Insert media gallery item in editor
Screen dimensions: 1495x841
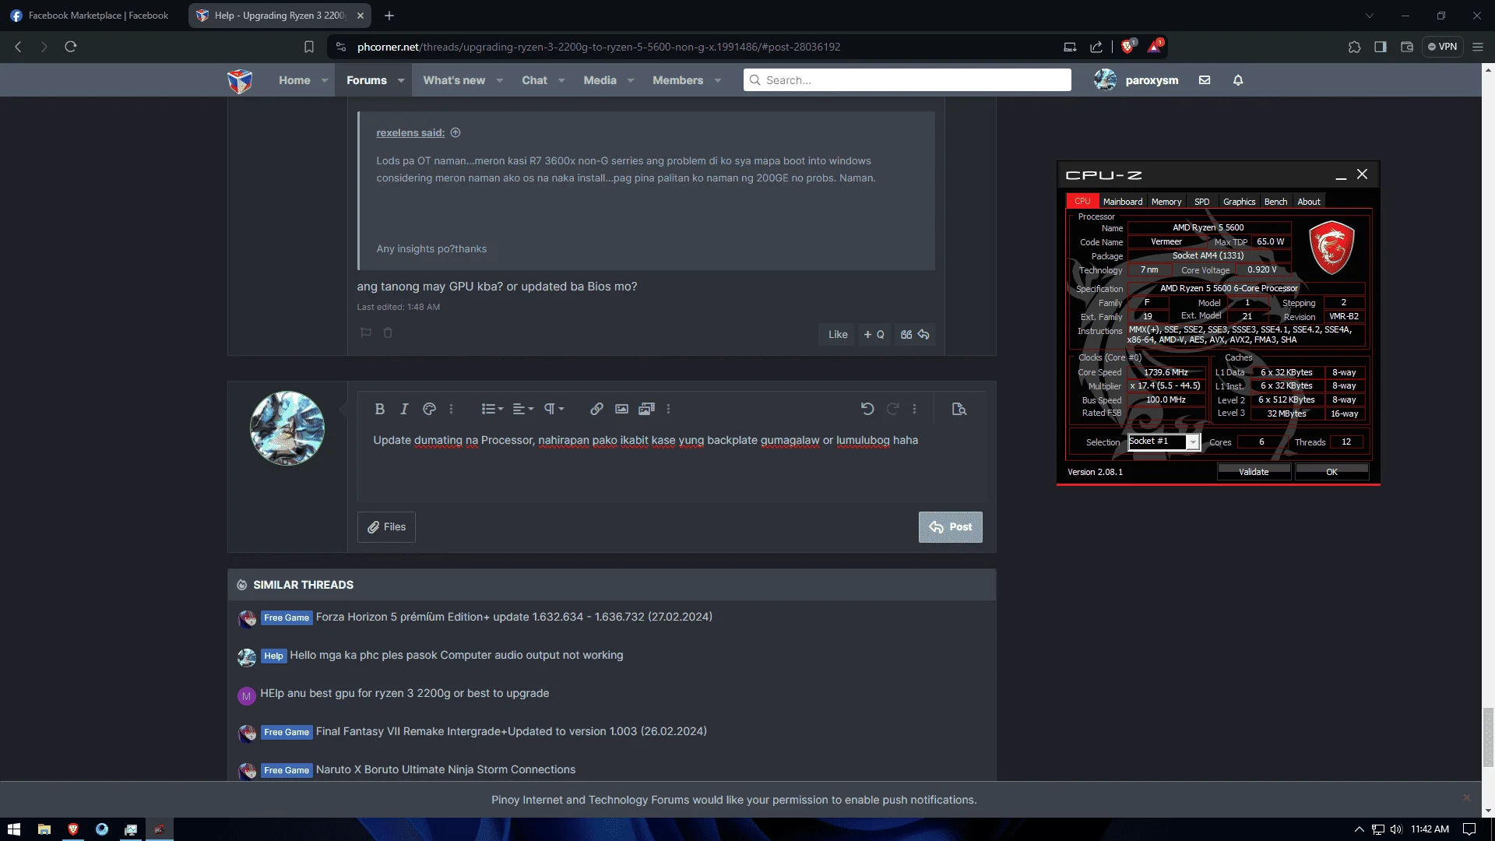646,409
